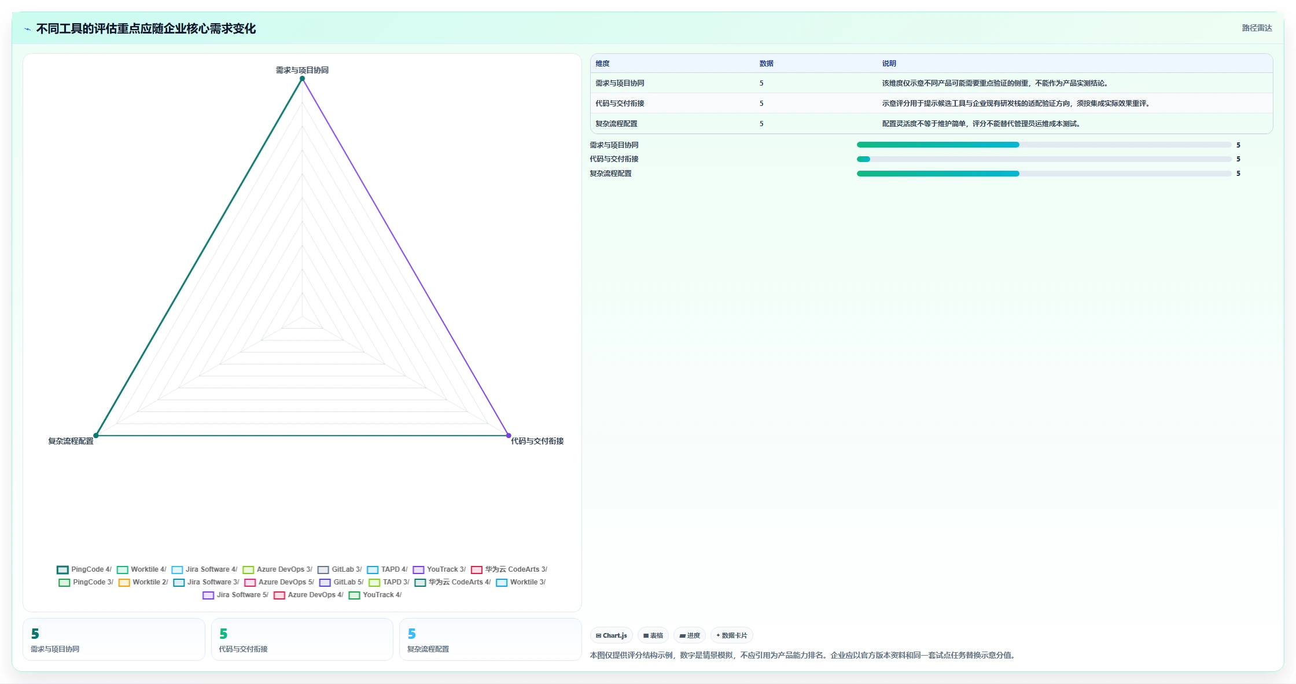Screen dimensions: 1296x684
Task: Click the radar point at the 代码与交付衔接 vertex
Action: [x=509, y=436]
